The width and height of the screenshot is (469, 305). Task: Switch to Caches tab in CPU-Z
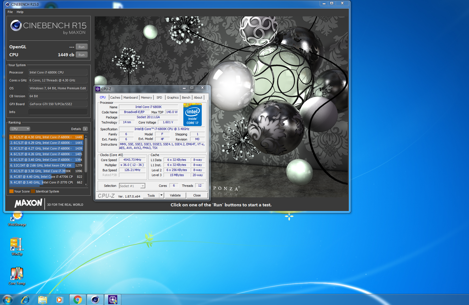(115, 98)
